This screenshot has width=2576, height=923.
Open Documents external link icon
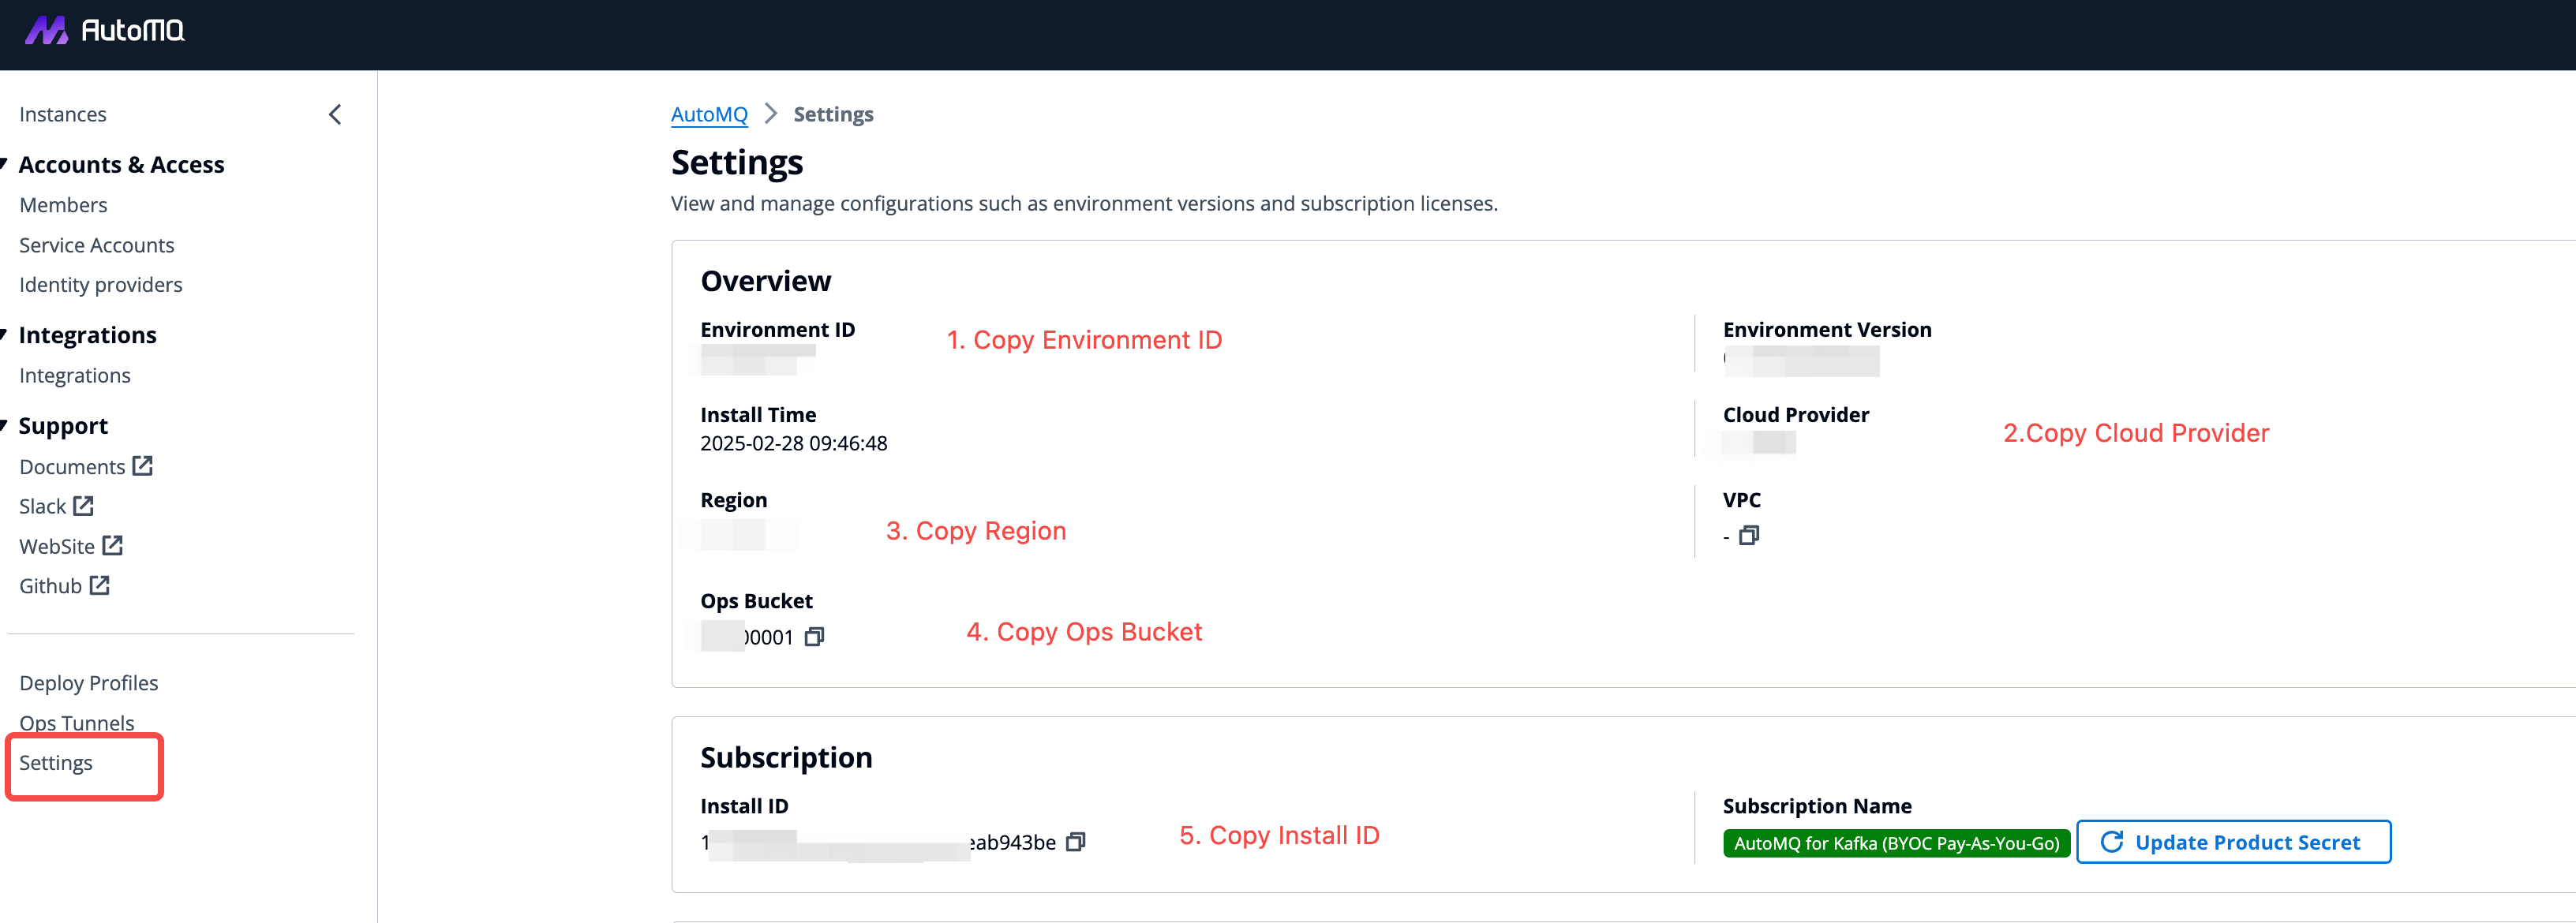tap(143, 466)
